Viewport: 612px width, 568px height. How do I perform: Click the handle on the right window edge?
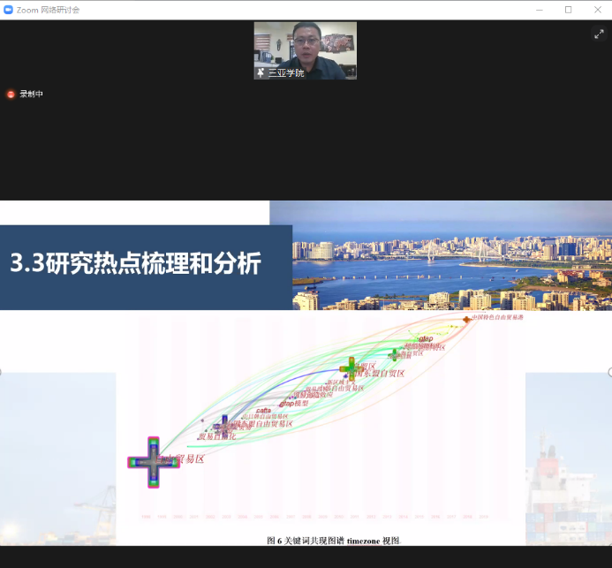tap(609, 372)
